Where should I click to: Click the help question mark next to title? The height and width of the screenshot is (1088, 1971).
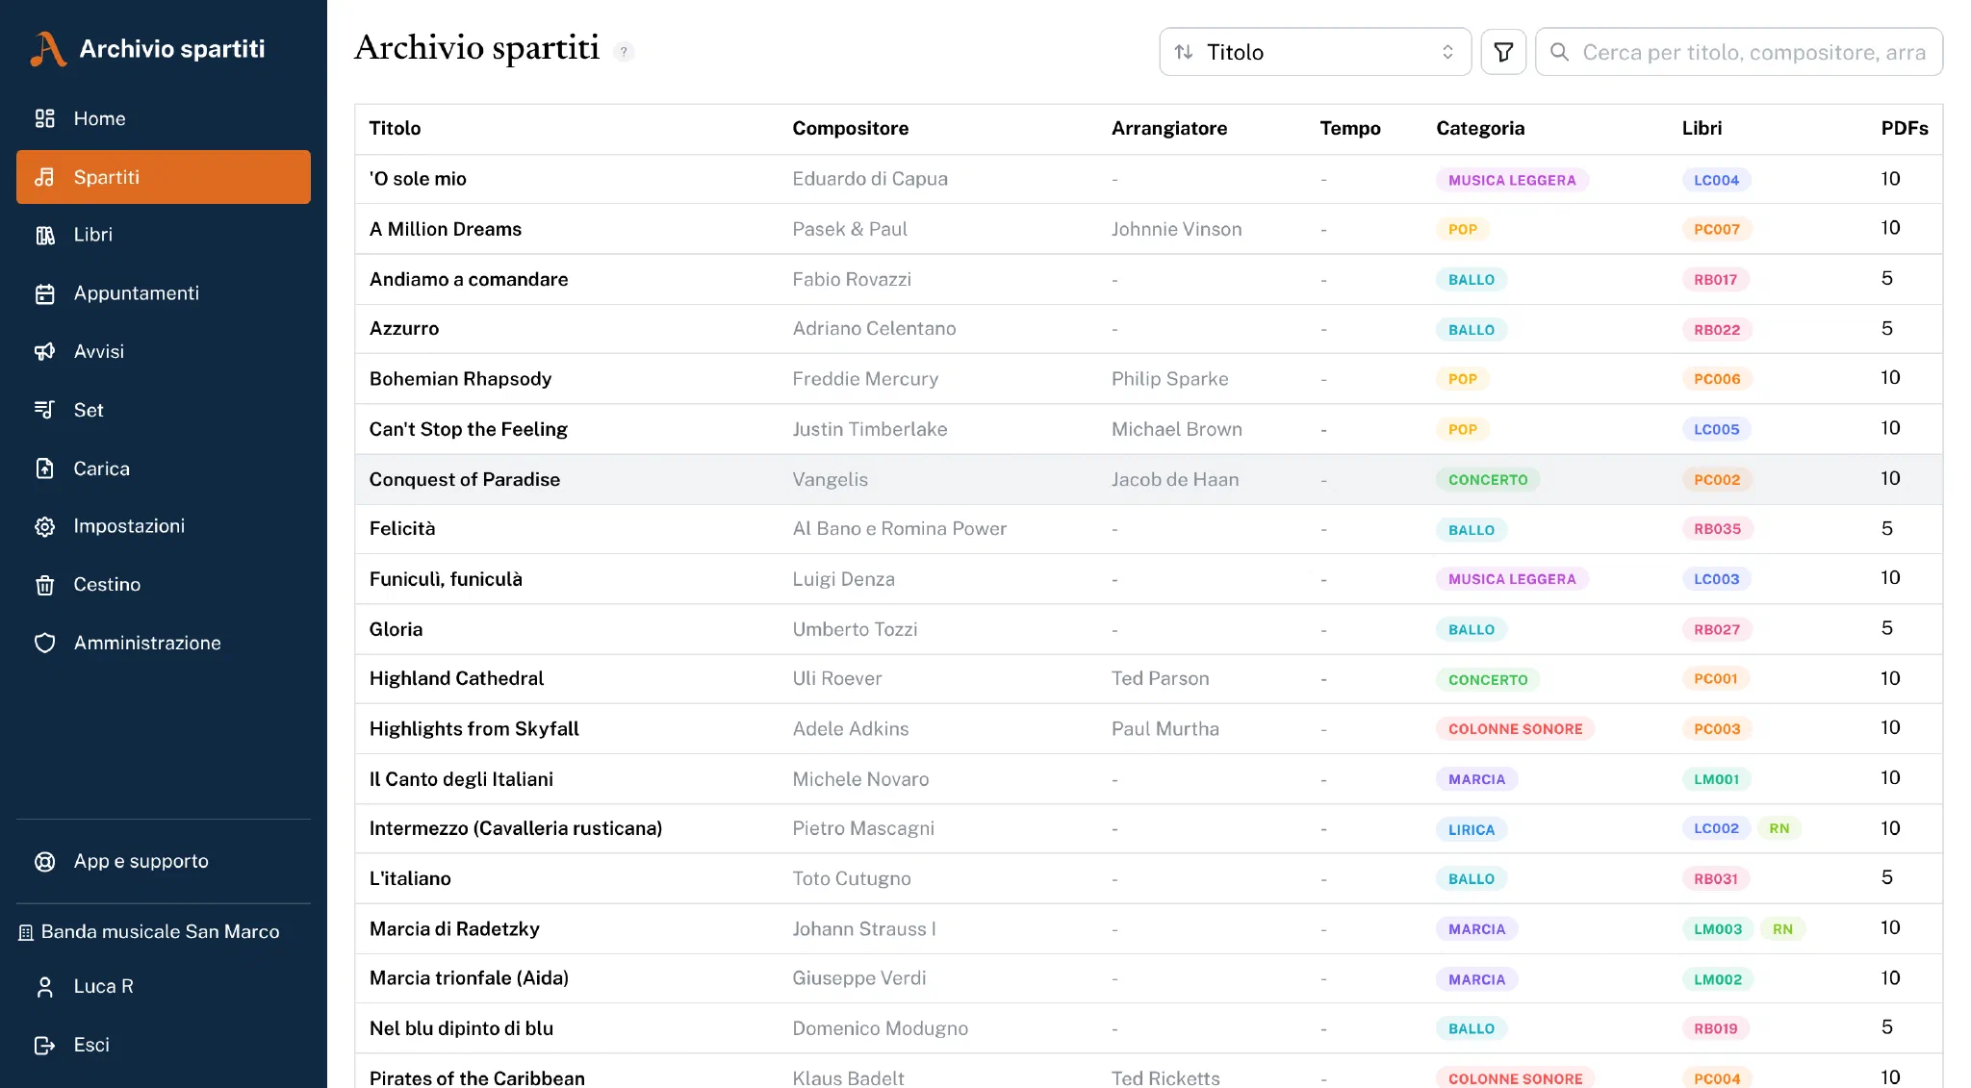coord(624,52)
